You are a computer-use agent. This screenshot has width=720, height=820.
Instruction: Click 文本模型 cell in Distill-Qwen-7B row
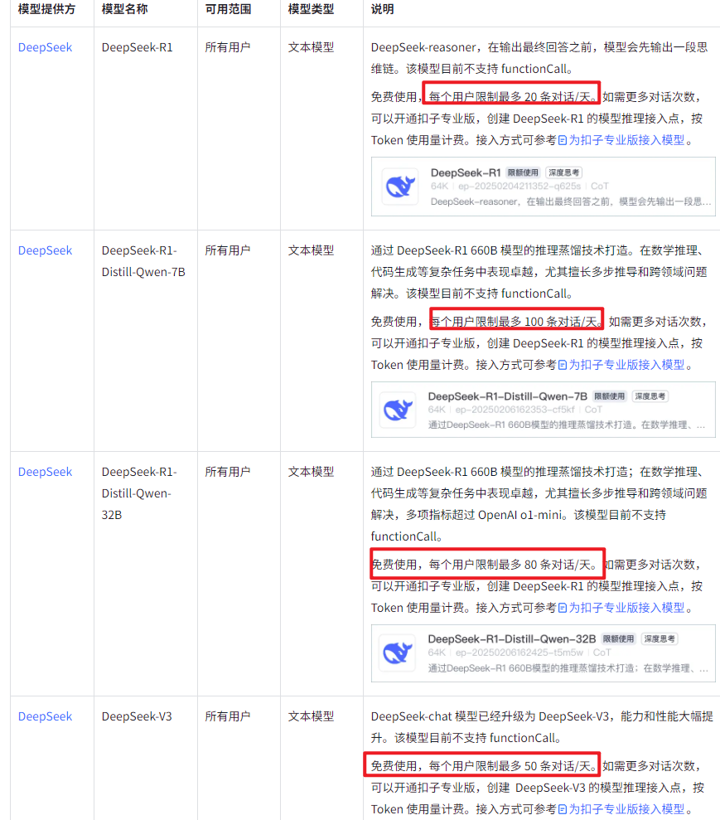[311, 250]
